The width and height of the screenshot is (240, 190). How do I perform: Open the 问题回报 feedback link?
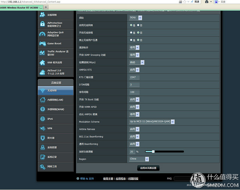point(133,178)
